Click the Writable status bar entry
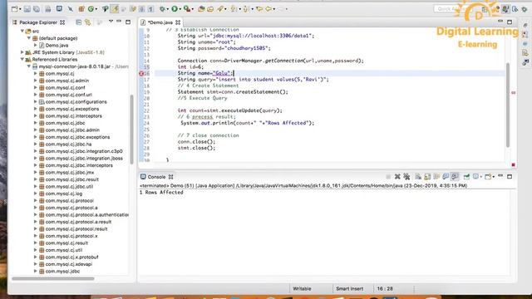The width and height of the screenshot is (532, 299). (302, 289)
